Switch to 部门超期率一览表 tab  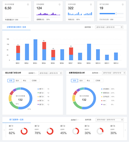(x=16, y=120)
